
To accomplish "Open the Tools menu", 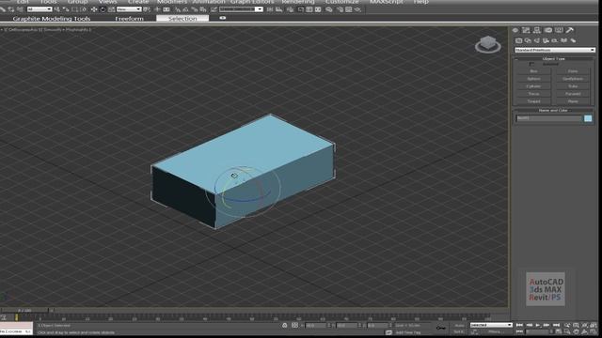I will point(48,2).
